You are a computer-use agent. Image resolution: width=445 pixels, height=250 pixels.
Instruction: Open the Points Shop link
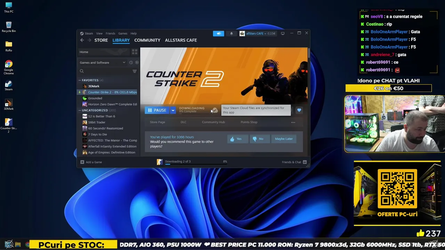(249, 122)
